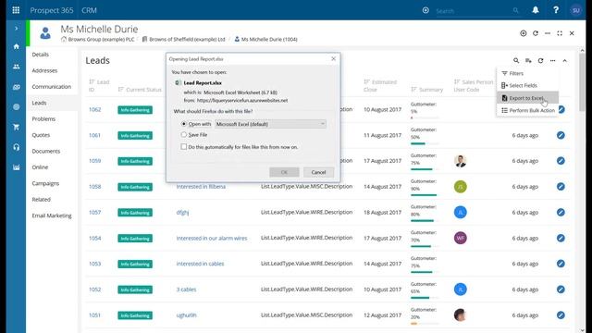The image size is (592, 333).
Task: Open the Microsoft Excel (default) dropdown
Action: pyautogui.click(x=270, y=124)
